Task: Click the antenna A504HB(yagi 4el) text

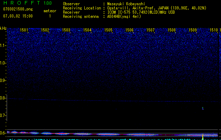Action: pyautogui.click(x=124, y=16)
